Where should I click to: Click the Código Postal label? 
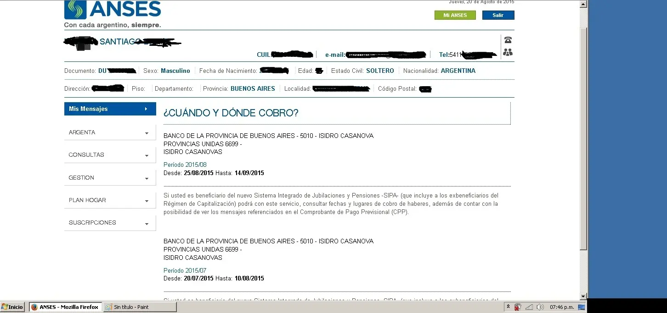click(397, 89)
